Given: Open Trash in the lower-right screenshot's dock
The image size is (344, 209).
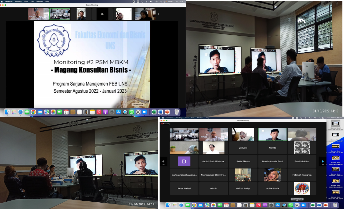Looking at the screenshot, I should 336,205.
